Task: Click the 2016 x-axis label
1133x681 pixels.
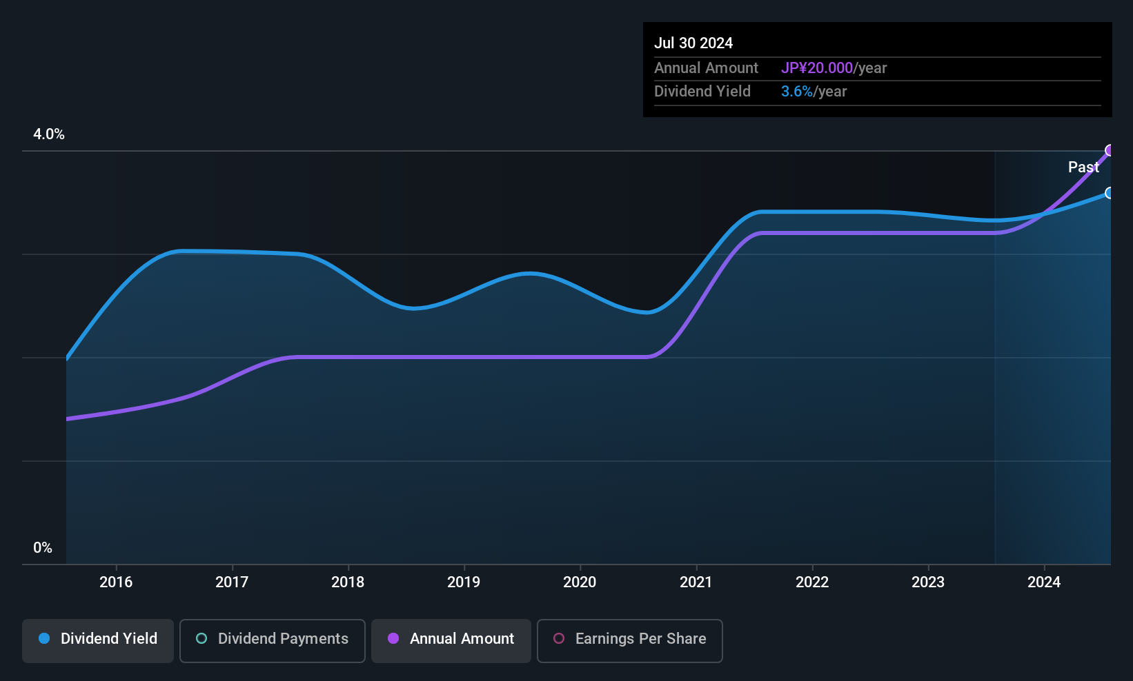Action: click(116, 582)
